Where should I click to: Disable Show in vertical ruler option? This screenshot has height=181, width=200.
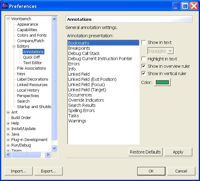tap(144, 74)
